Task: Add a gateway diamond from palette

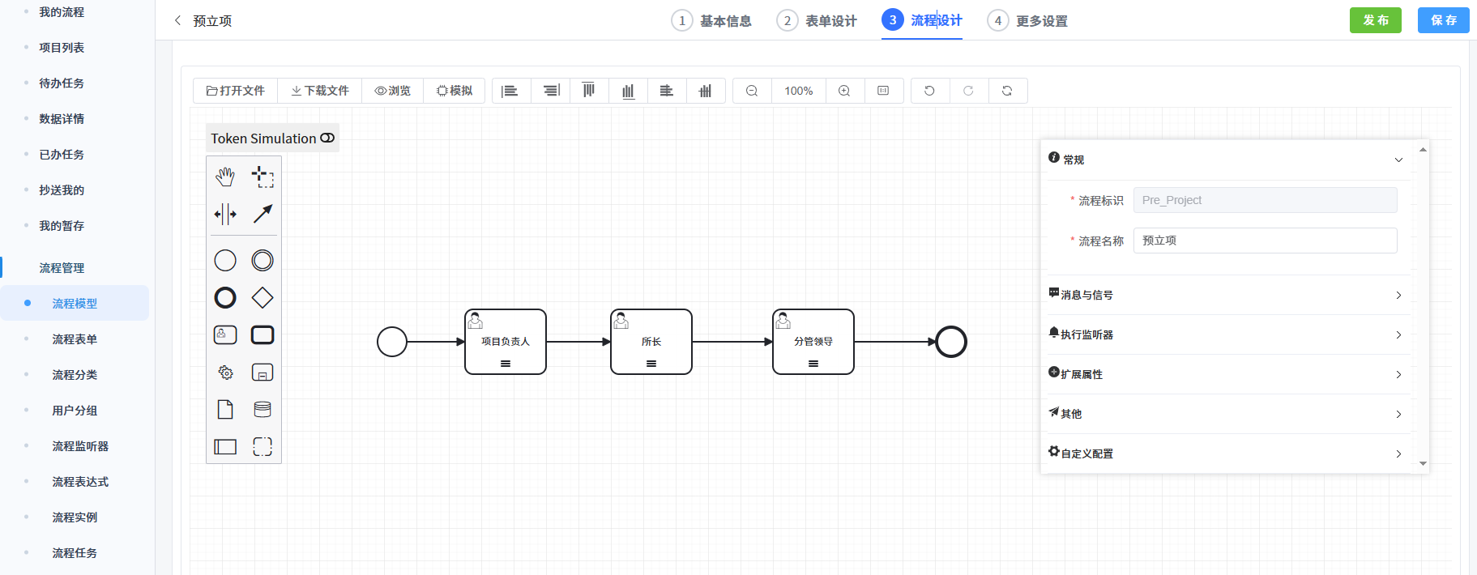Action: tap(263, 298)
